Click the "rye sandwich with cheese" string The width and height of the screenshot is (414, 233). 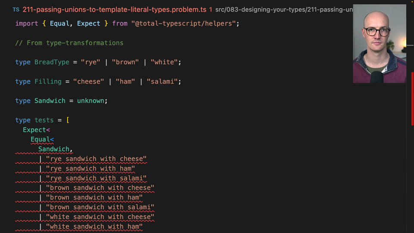96,159
